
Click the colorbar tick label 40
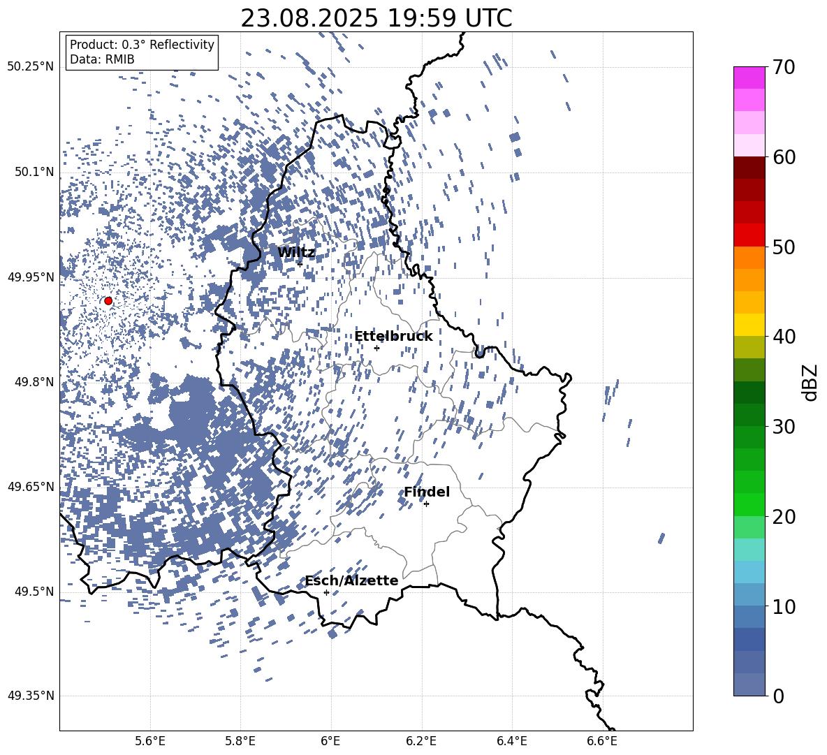[x=784, y=337]
